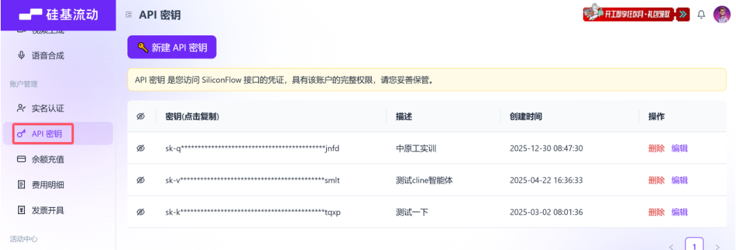Click key icon beside API 密钥
This screenshot has width=736, height=250.
[x=21, y=134]
